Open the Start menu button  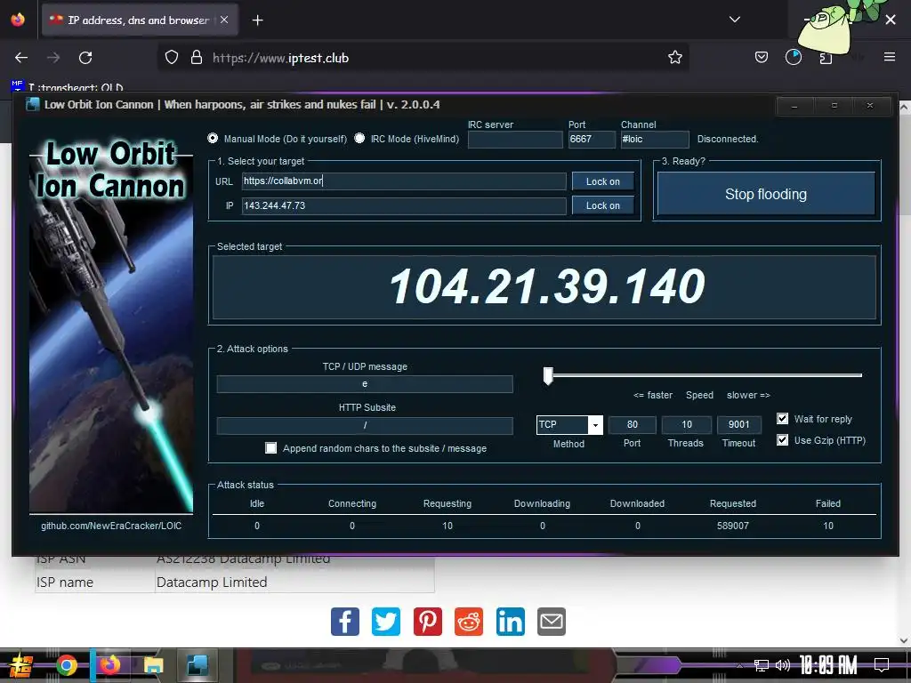coord(20,665)
